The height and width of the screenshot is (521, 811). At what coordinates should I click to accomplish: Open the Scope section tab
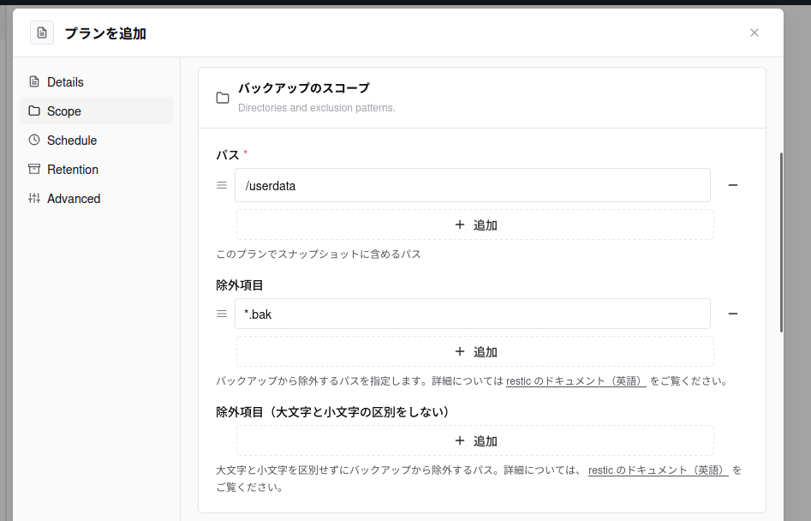[x=96, y=111]
